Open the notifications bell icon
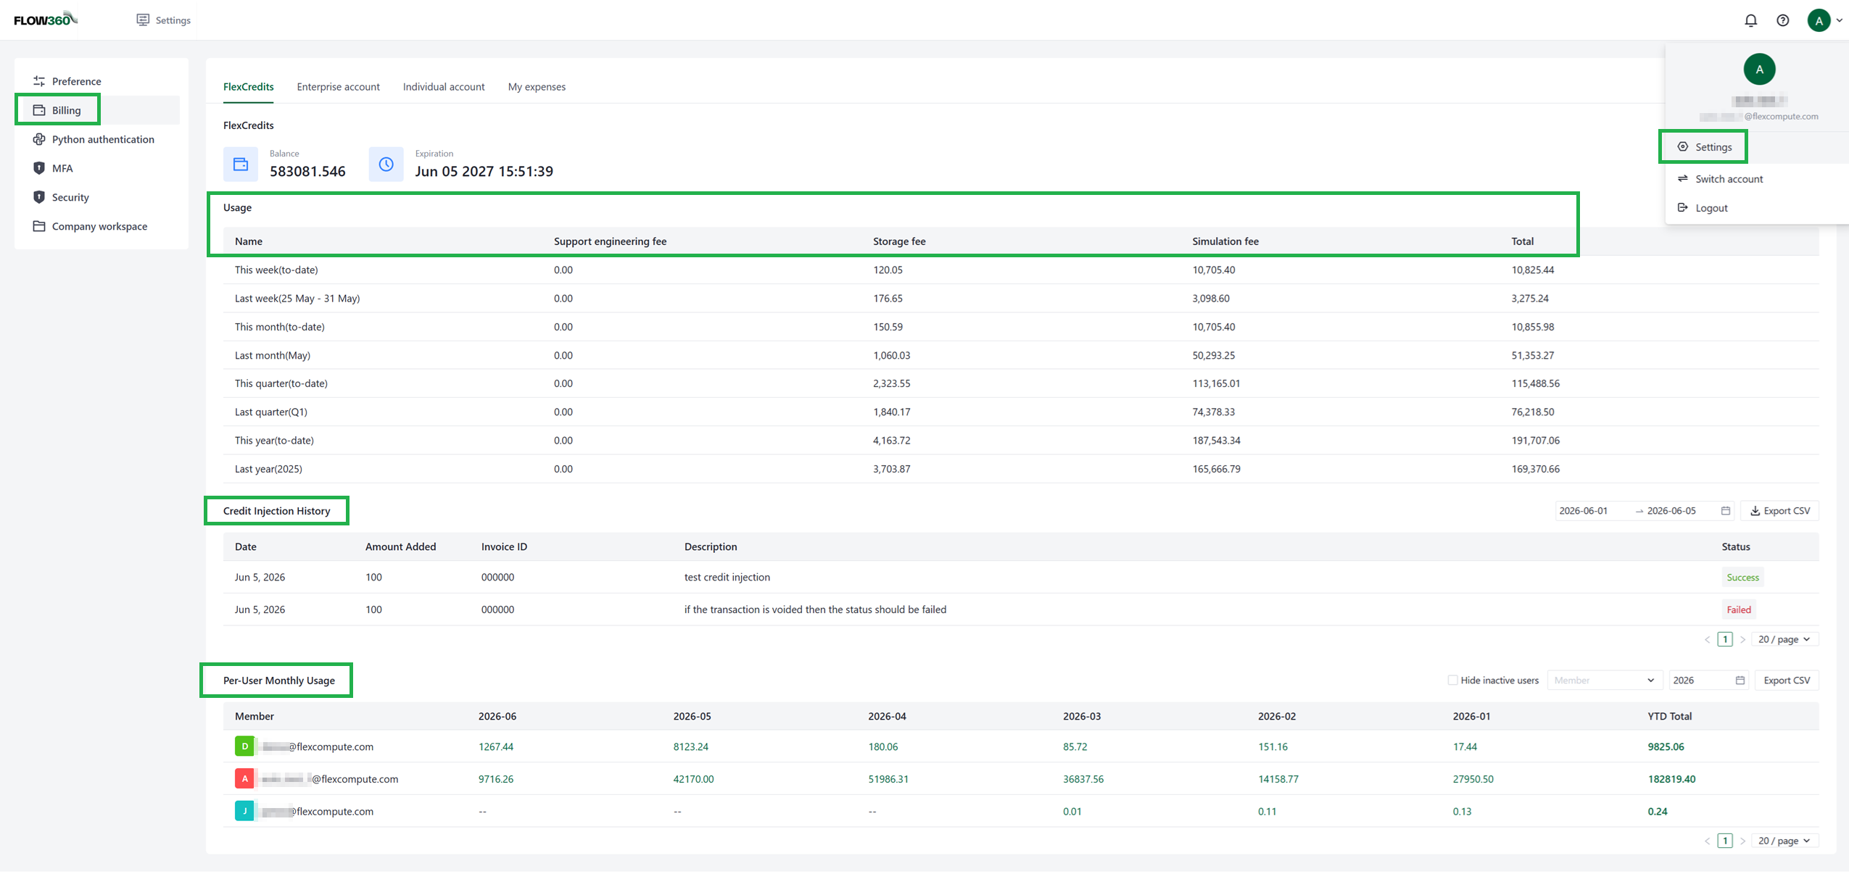This screenshot has height=874, width=1849. tap(1750, 20)
